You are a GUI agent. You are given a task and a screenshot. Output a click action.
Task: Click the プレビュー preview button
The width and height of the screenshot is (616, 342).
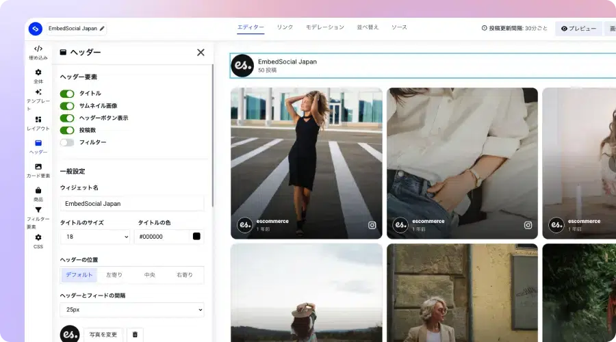[x=578, y=29]
